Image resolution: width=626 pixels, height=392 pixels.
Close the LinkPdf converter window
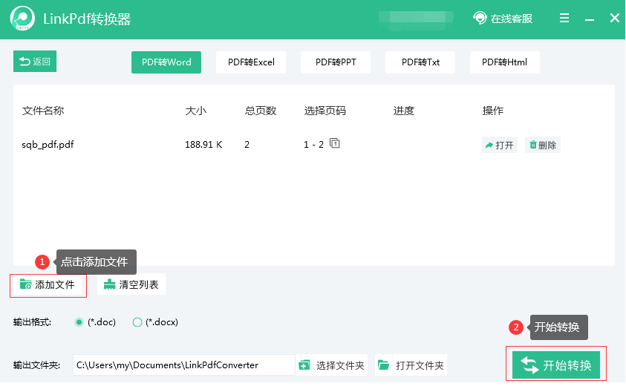[615, 18]
